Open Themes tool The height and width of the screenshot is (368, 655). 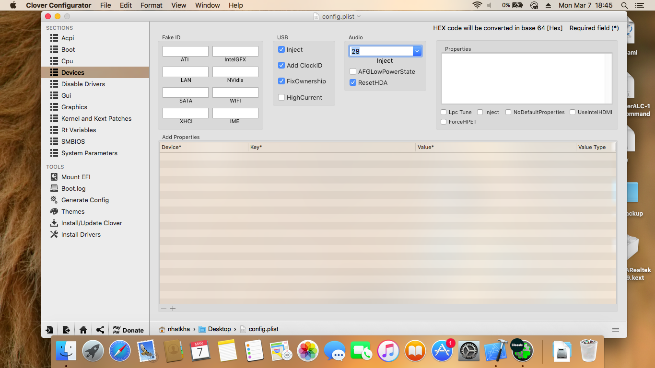pyautogui.click(x=67, y=211)
